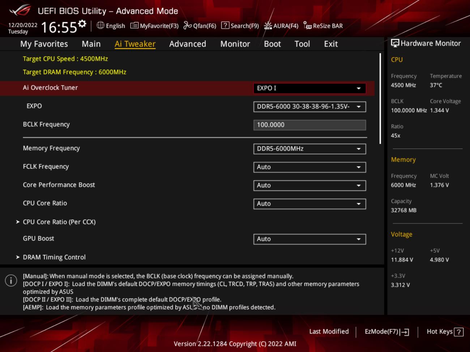Image resolution: width=470 pixels, height=352 pixels.
Task: Click MC Volt value 1.376 V
Action: [x=439, y=185]
